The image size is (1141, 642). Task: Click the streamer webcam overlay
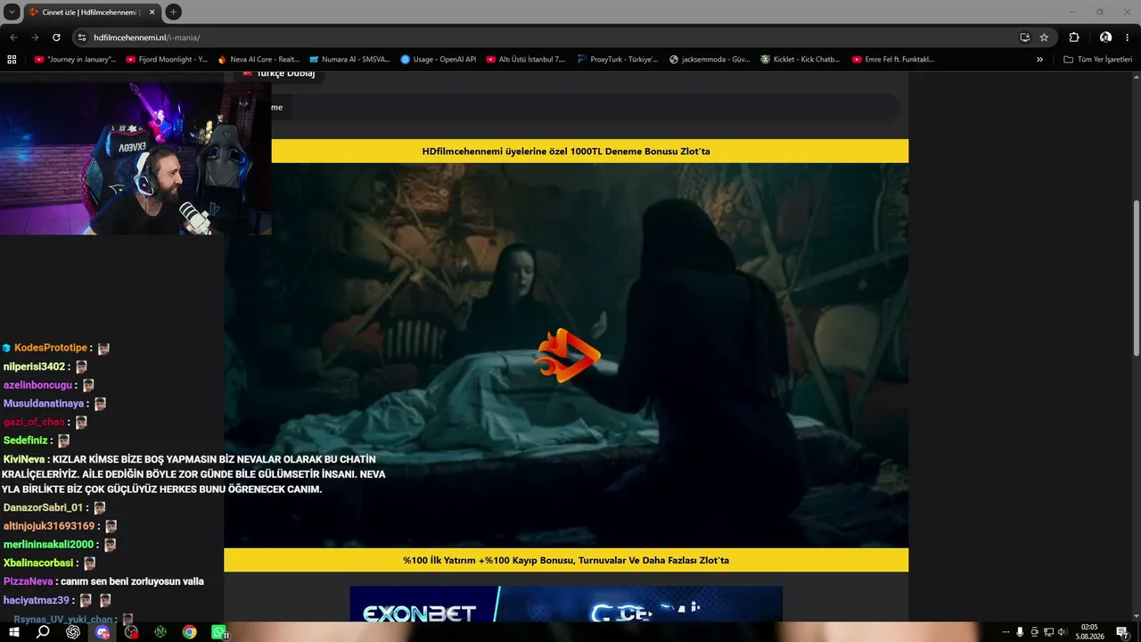pyautogui.click(x=135, y=158)
